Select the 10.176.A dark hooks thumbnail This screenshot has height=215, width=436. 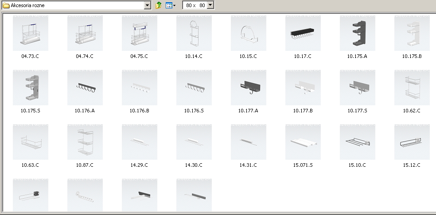point(85,88)
